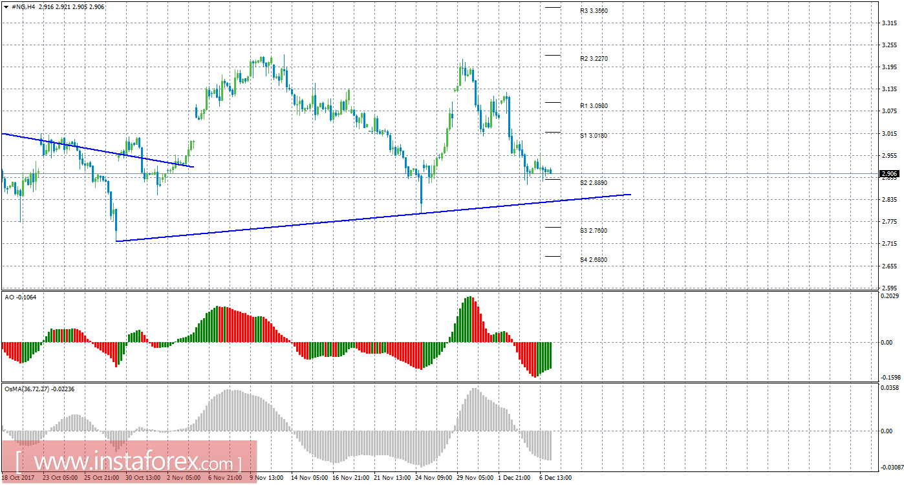The image size is (904, 485).
Task: Select the S1 3.0180 pivot label
Action: [594, 135]
